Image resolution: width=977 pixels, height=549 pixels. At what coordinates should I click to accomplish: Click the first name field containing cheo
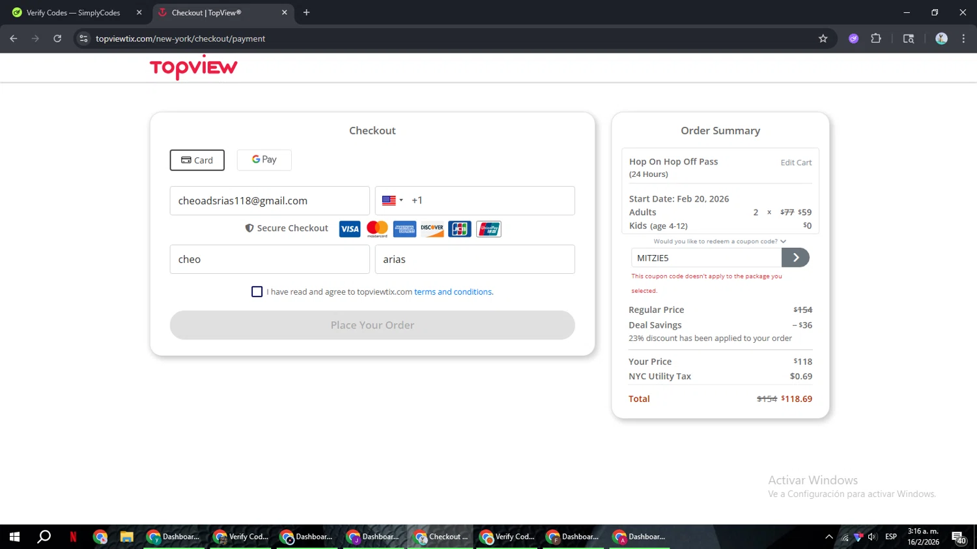coord(270,259)
